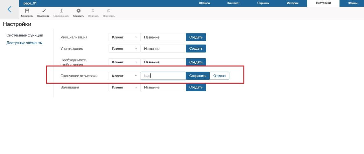Click the Название field for Валидация
Viewport: 364px width, 154px height.
point(163,87)
